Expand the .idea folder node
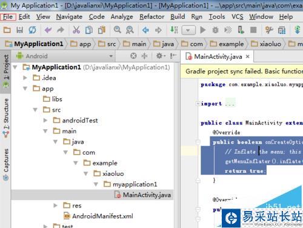This screenshot has height=228, width=303. (25, 78)
